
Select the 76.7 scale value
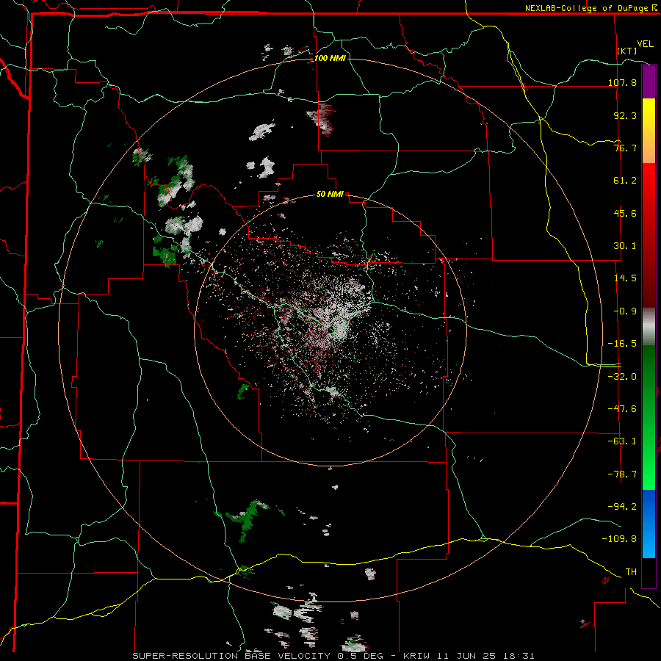625,148
